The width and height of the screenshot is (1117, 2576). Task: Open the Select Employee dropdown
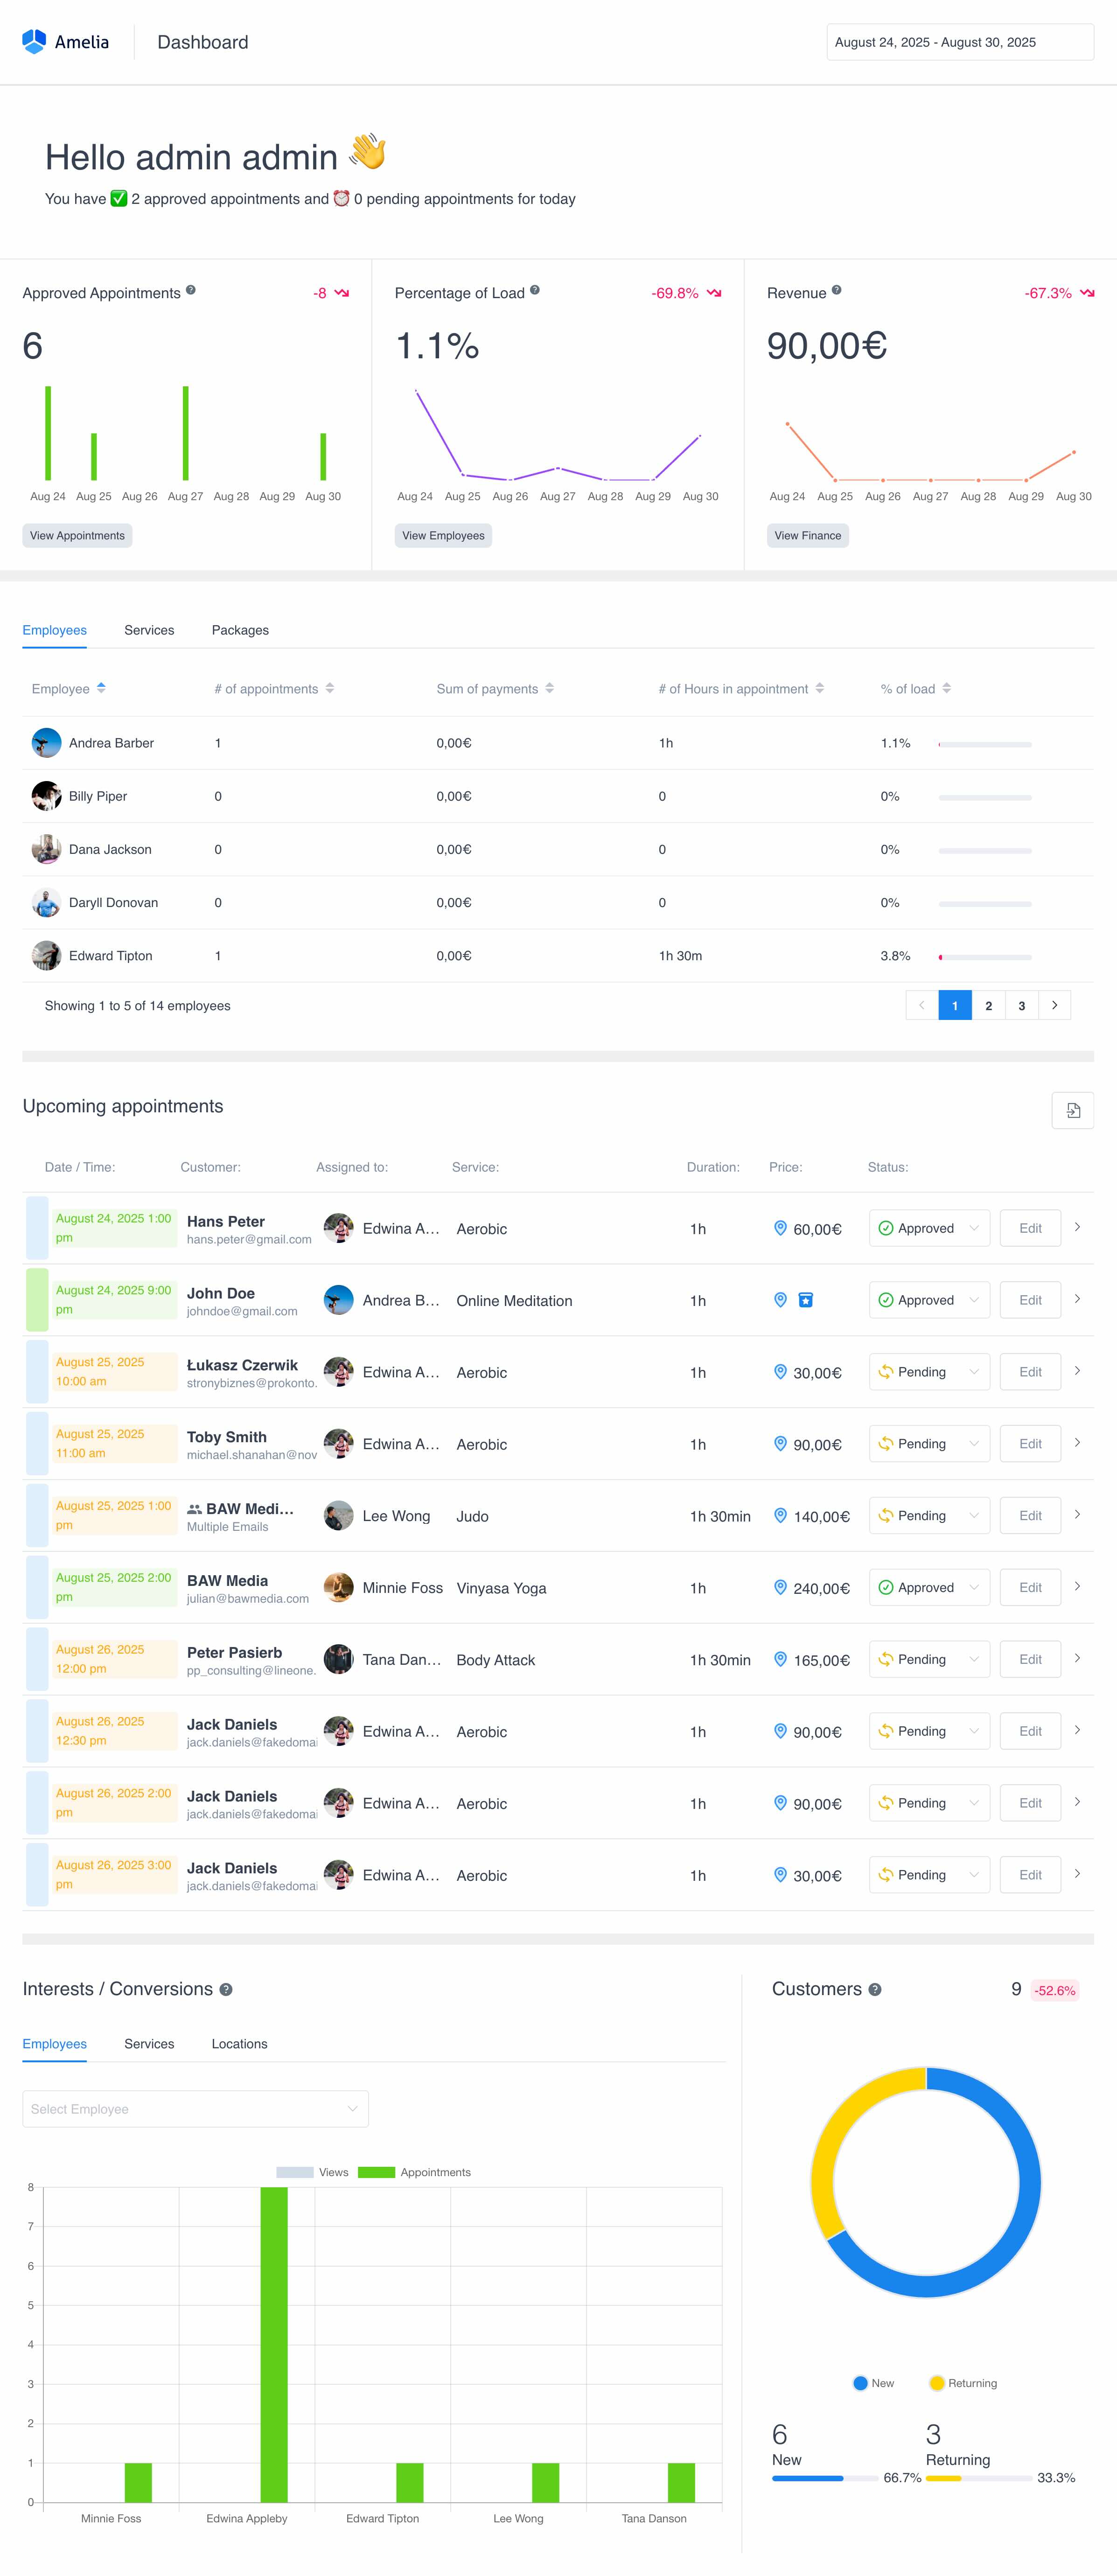coord(195,2109)
